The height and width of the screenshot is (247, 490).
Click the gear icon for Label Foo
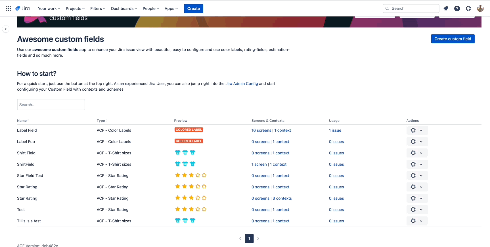coord(413,142)
